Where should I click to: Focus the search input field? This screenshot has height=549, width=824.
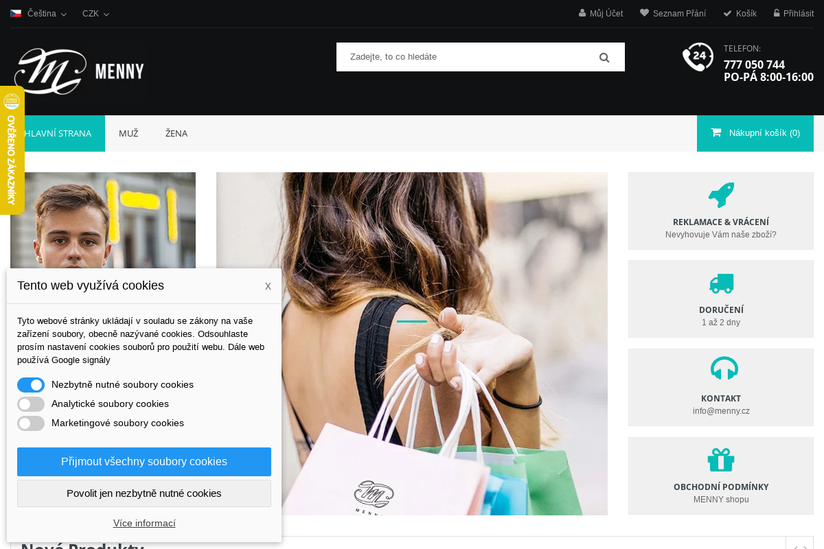(x=467, y=57)
